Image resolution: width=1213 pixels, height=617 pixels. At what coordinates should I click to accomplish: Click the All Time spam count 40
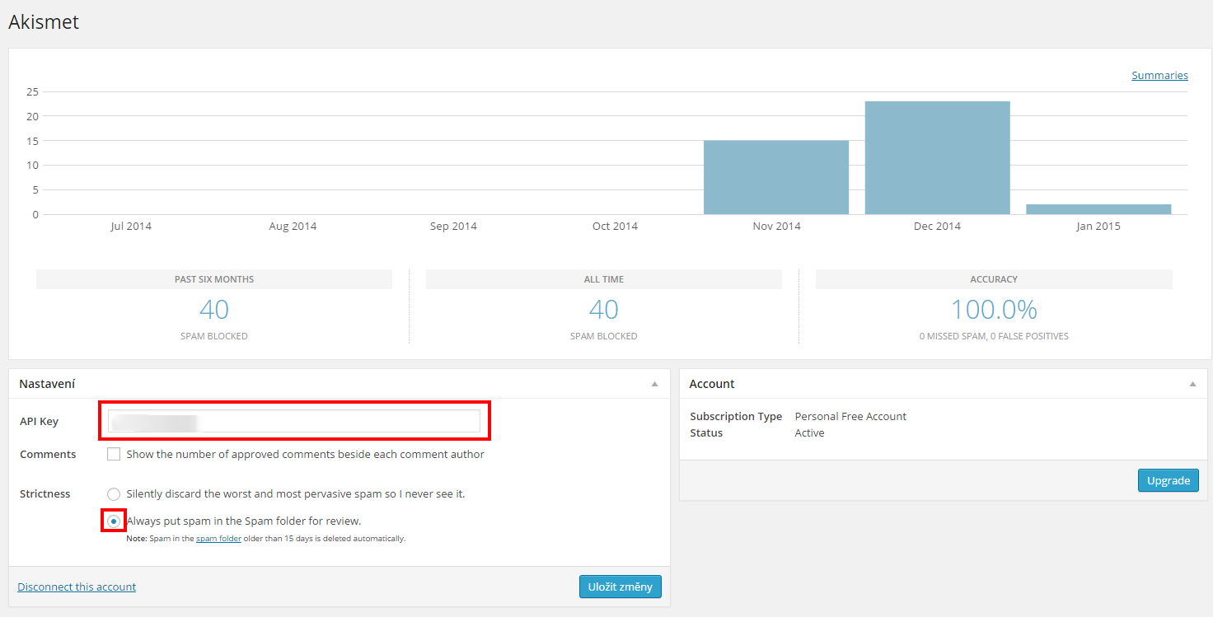pos(604,310)
